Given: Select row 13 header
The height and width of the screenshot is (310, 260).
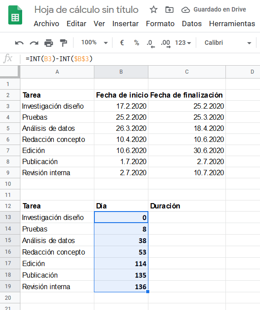Looking at the screenshot, I should (x=10, y=217).
